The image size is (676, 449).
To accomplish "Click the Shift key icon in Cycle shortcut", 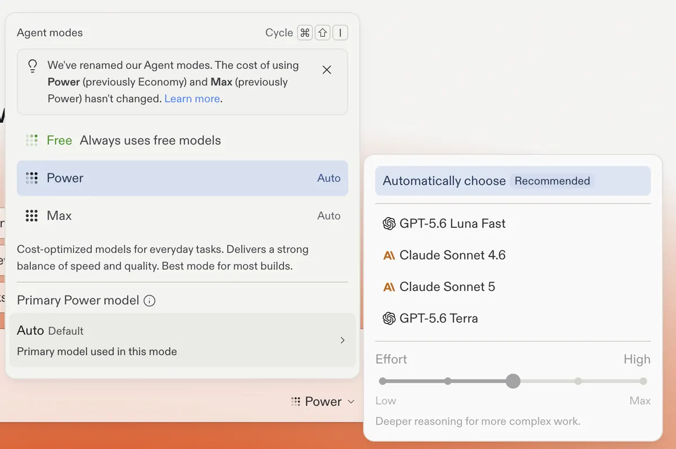I will click(x=322, y=33).
